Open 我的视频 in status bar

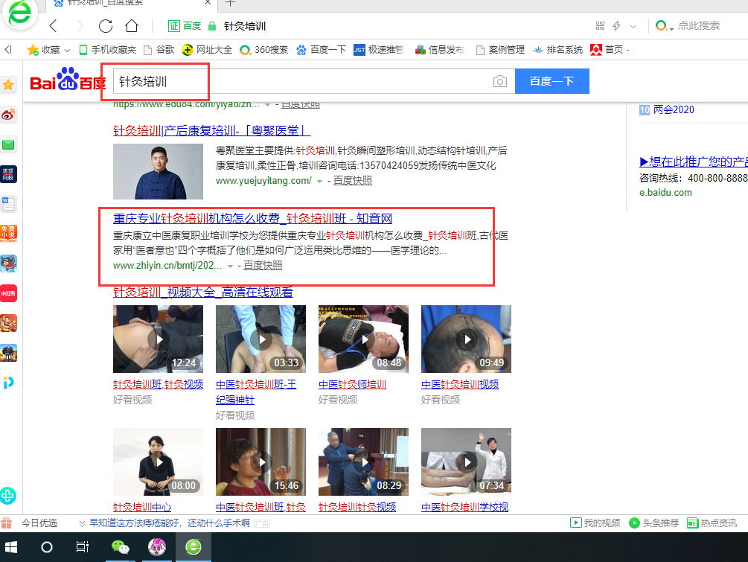(x=595, y=523)
